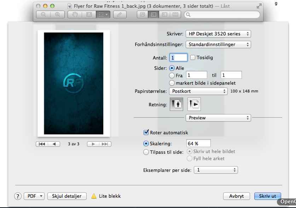Click the Avbryt cancel button
The width and height of the screenshot is (296, 208).
[236, 196]
